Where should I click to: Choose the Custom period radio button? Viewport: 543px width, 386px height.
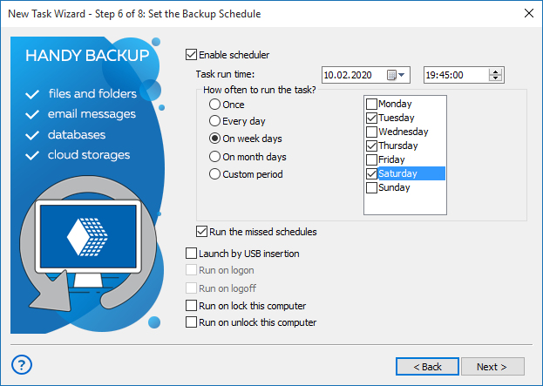[x=214, y=173]
